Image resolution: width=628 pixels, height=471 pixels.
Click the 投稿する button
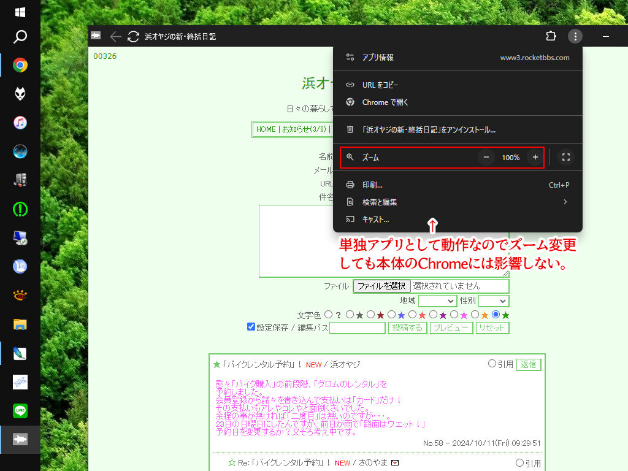(407, 328)
